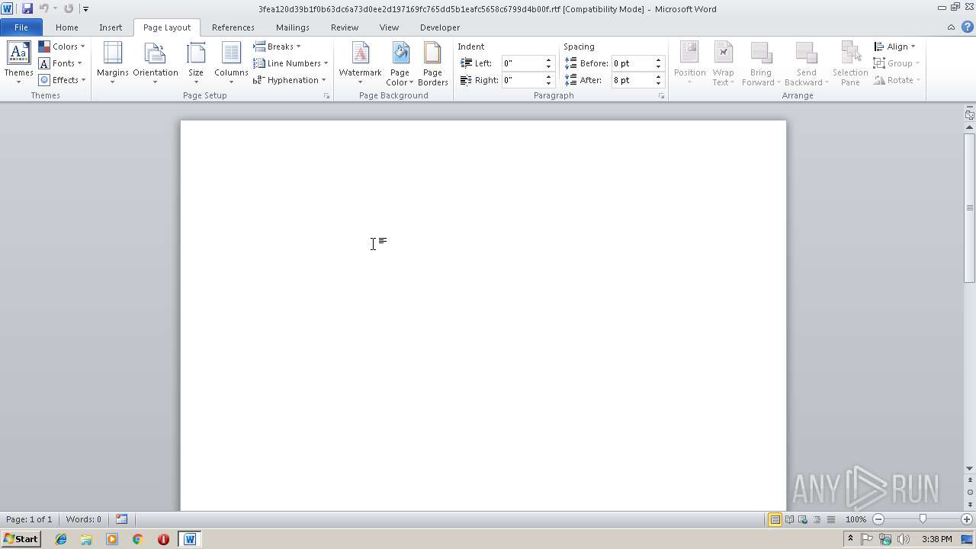This screenshot has height=549, width=976.
Task: Switch to the Developer tab
Action: [x=440, y=27]
